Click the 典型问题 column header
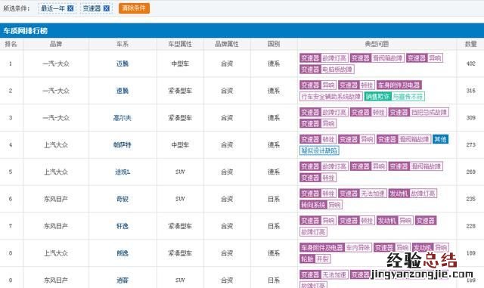Screen dimensions: 484x288 tap(377, 44)
